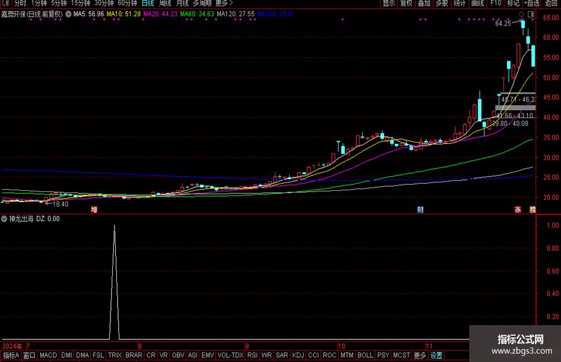Click the 财 financial report marker
Viewport: 561px width, 362px height.
click(x=420, y=210)
